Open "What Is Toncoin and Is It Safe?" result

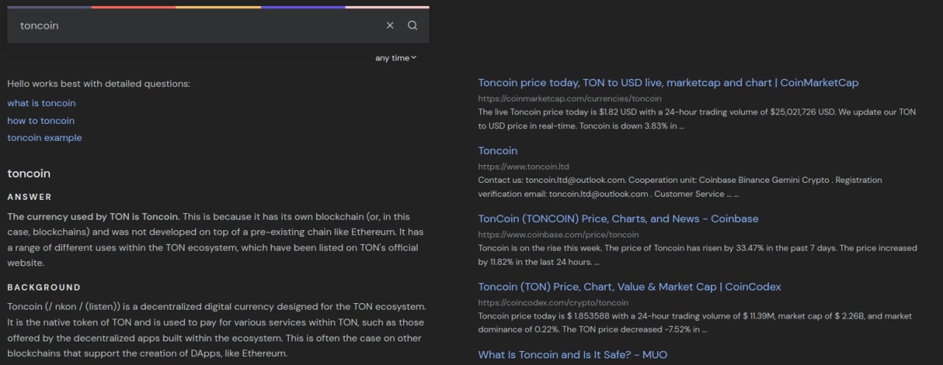pyautogui.click(x=572, y=355)
